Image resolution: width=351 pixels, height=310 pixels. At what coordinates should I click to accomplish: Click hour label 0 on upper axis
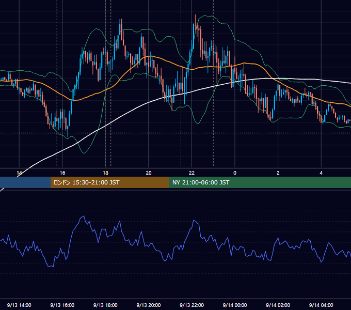pos(235,173)
